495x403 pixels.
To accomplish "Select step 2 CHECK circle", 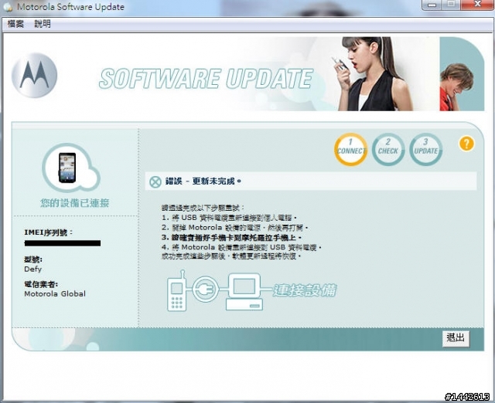I will point(388,149).
